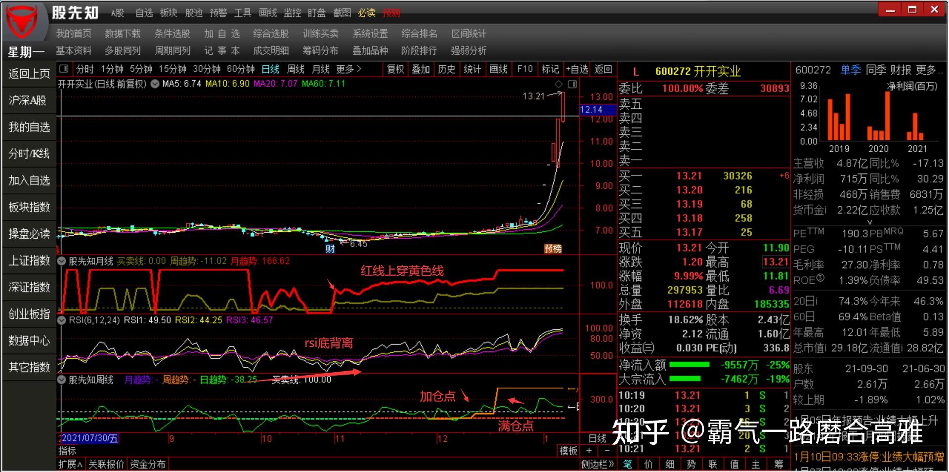
Task: Select the 同季 same-quarter option
Action: [876, 70]
